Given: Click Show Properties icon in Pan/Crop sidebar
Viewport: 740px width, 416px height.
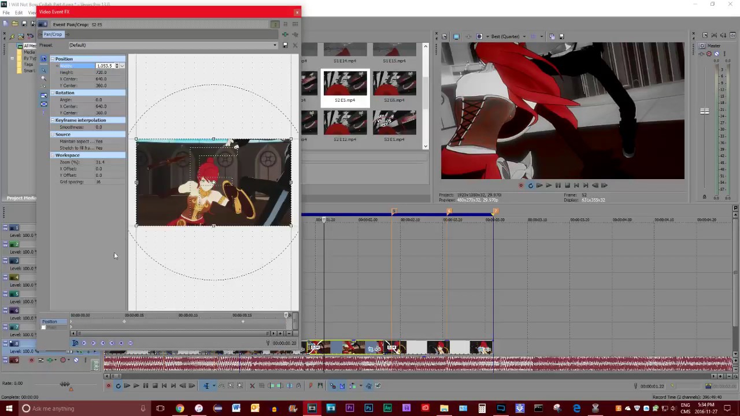Looking at the screenshot, I should point(43,58).
